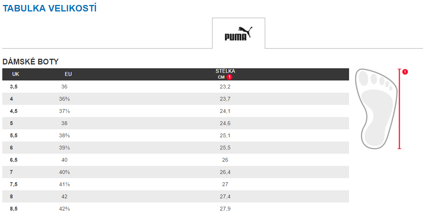Click the EU column header
The width and height of the screenshot is (423, 217).
(x=68, y=74)
